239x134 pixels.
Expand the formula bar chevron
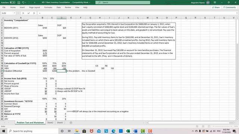pyautogui.click(x=237, y=13)
